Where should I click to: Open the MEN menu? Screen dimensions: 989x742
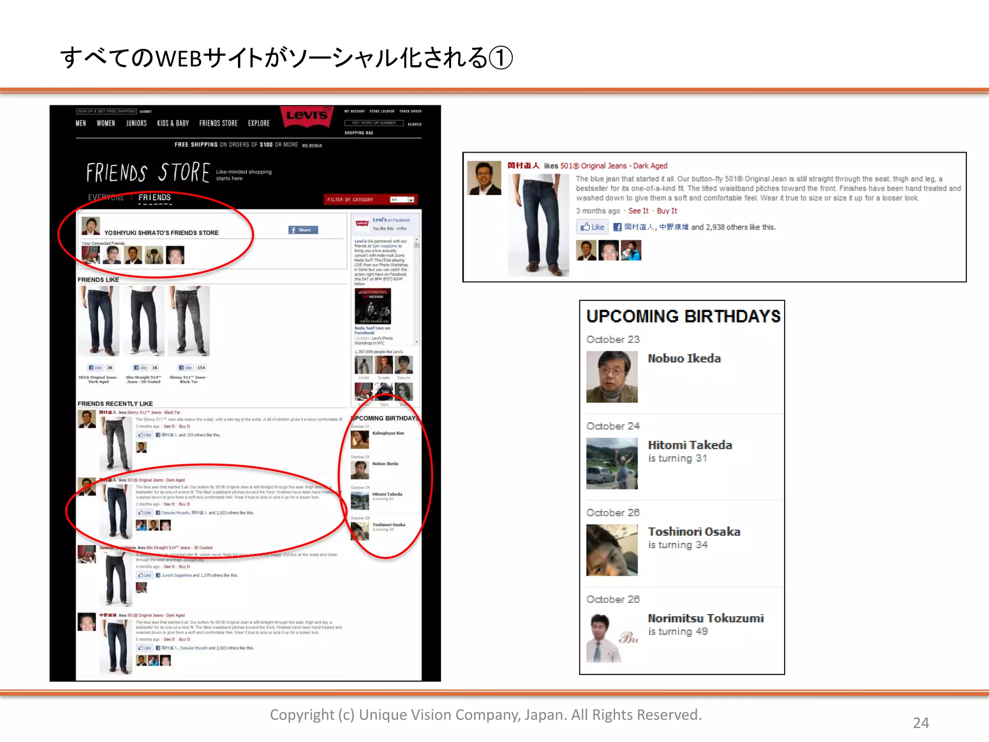coord(81,123)
